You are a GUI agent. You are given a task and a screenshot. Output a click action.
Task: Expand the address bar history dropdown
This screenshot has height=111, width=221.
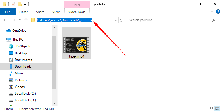pyautogui.click(x=116, y=20)
